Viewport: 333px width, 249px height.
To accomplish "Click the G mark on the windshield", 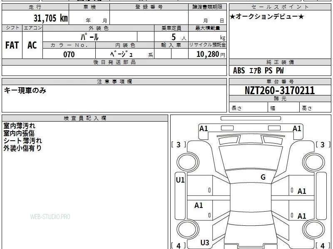I will [x=263, y=177].
